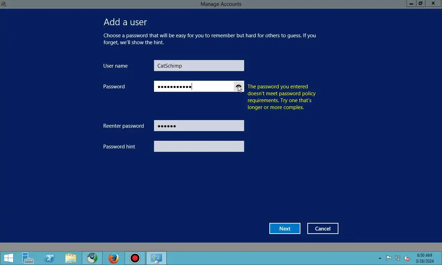Show hidden tray icons arrow
Screen dimensions: 442x265
click(x=380, y=258)
